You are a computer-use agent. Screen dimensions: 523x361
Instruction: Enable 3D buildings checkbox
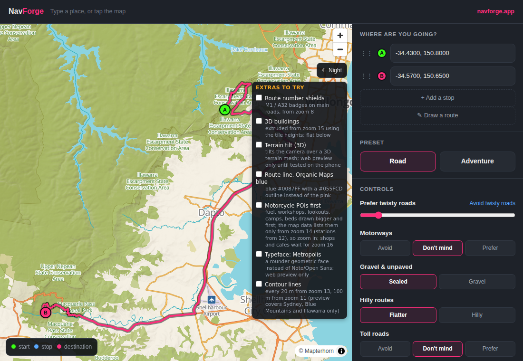click(259, 121)
